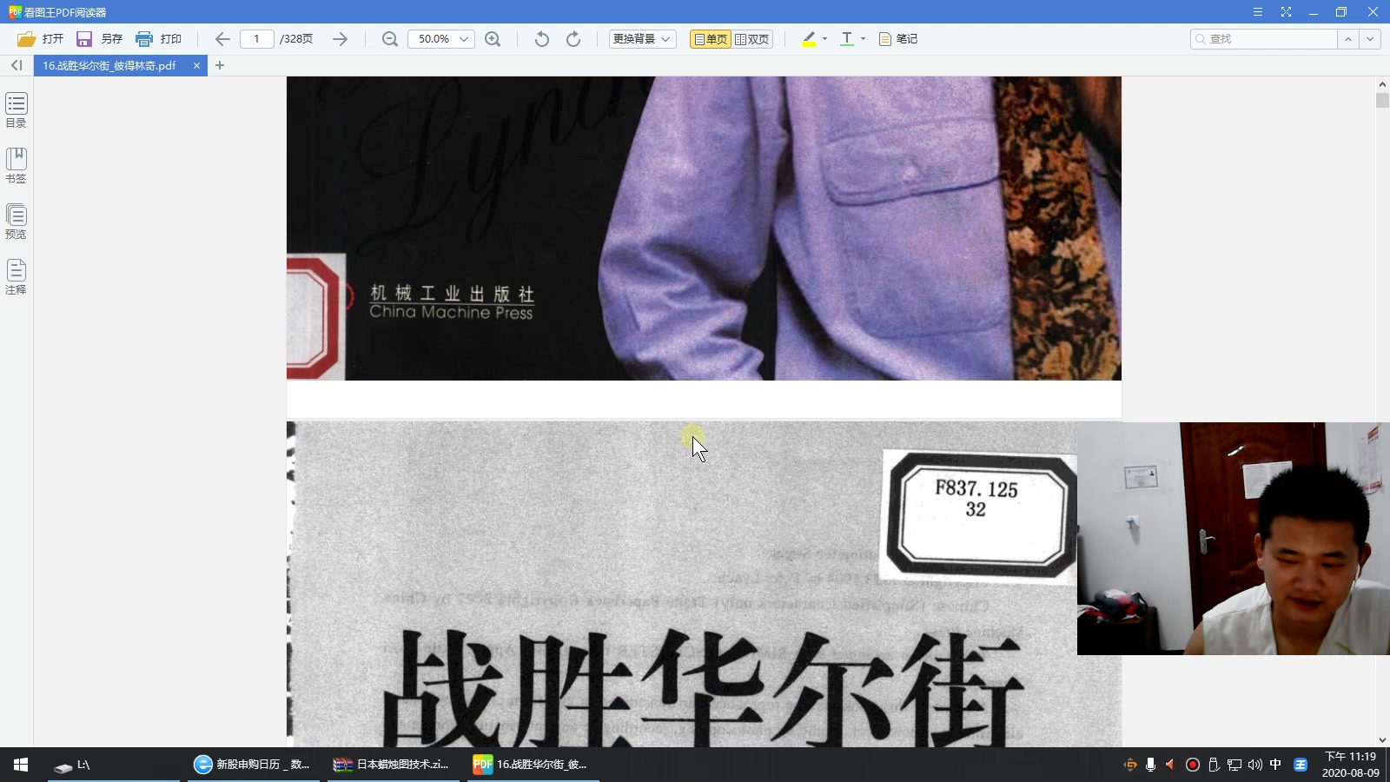The width and height of the screenshot is (1390, 782).
Task: Rotate the page clockwise
Action: (x=573, y=39)
